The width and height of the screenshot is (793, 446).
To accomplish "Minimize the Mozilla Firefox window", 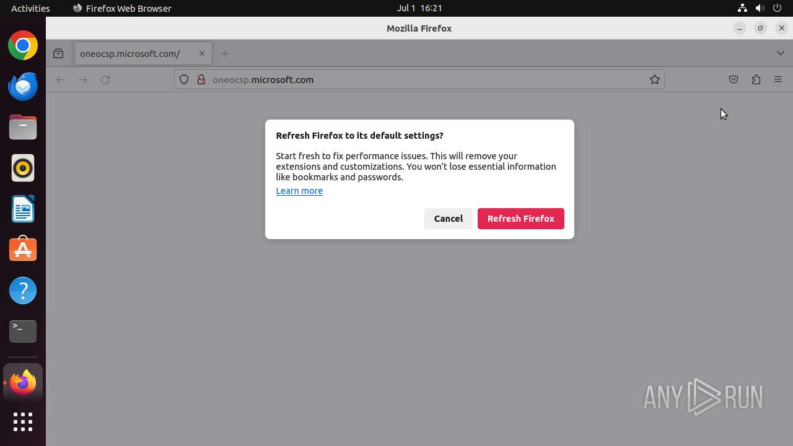I will [740, 28].
